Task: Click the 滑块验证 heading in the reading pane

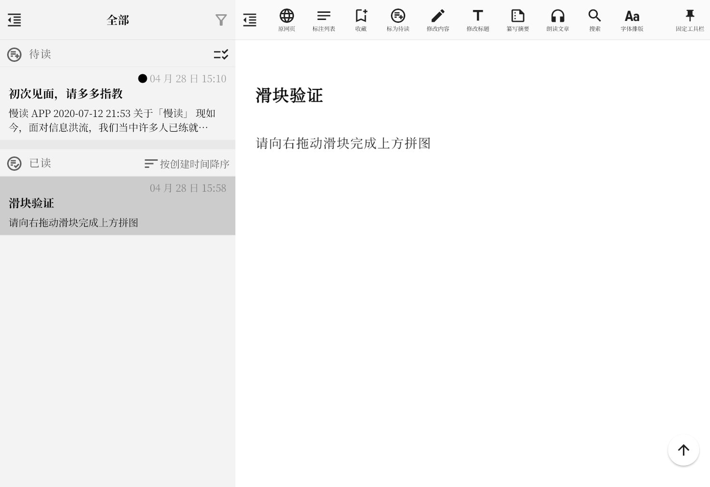Action: pos(289,95)
